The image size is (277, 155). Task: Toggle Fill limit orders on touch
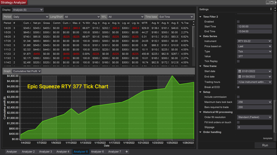(238, 122)
